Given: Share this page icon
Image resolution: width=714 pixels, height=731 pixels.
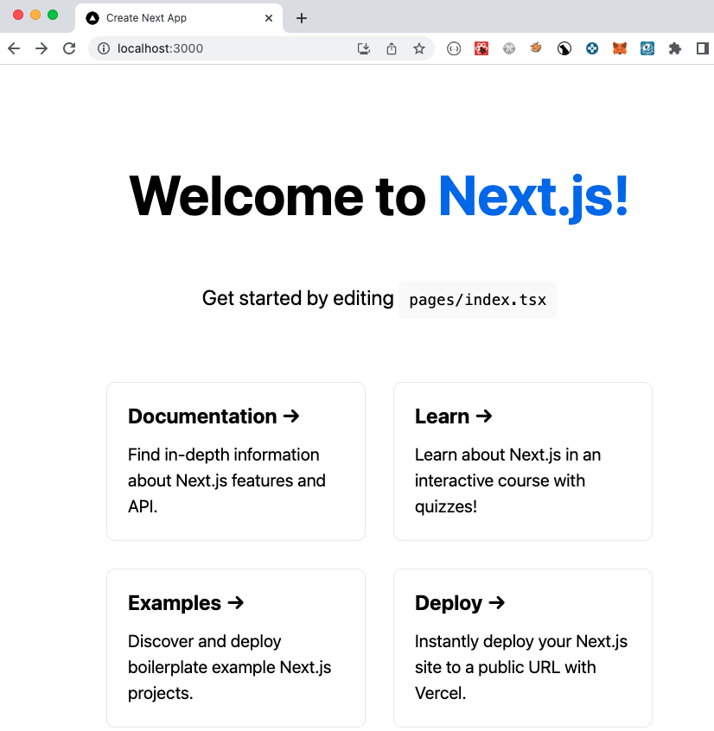Looking at the screenshot, I should [x=392, y=48].
